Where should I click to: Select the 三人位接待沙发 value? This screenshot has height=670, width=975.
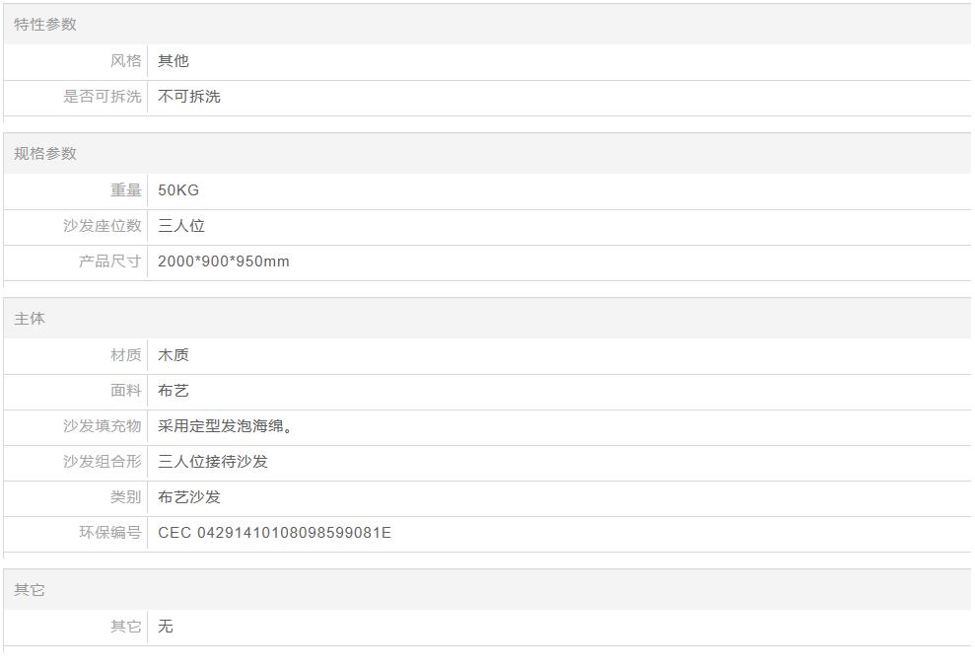click(x=213, y=462)
